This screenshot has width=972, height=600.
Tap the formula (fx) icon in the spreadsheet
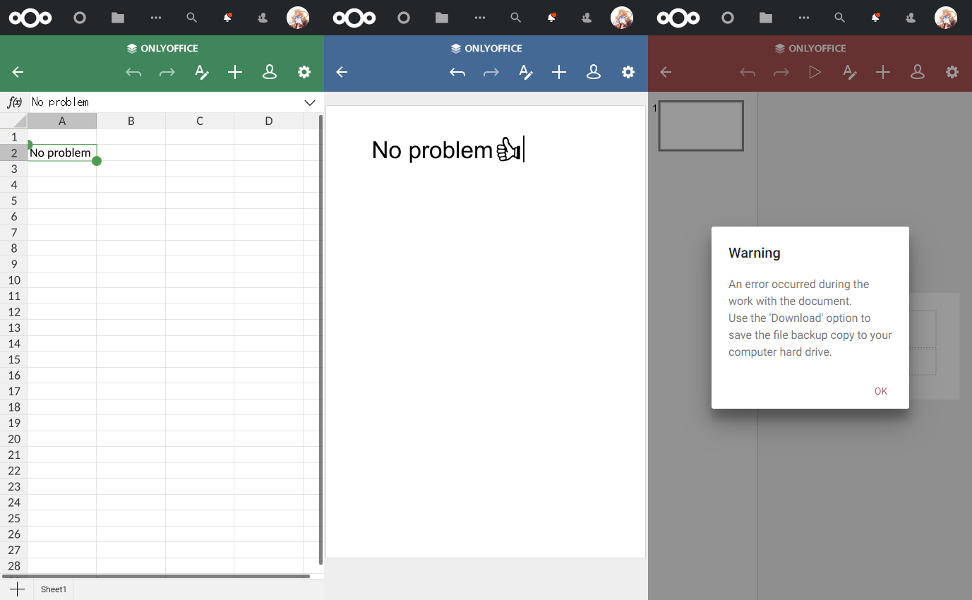point(13,102)
